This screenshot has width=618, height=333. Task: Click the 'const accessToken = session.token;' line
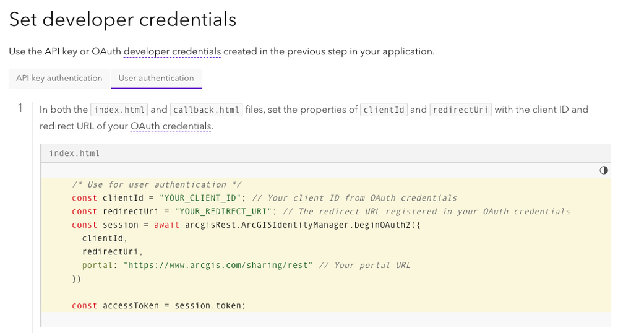pos(158,305)
